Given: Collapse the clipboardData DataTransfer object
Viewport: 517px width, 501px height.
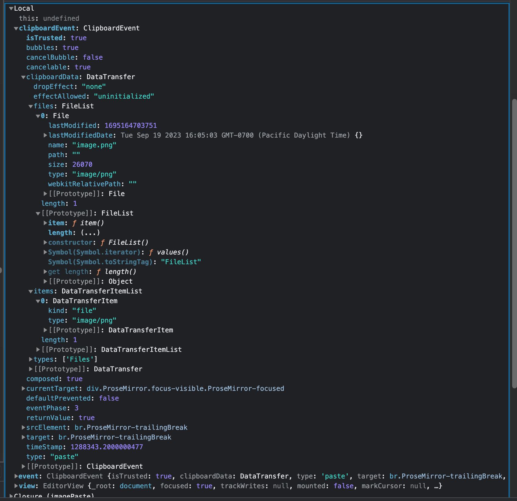Looking at the screenshot, I should [x=23, y=77].
